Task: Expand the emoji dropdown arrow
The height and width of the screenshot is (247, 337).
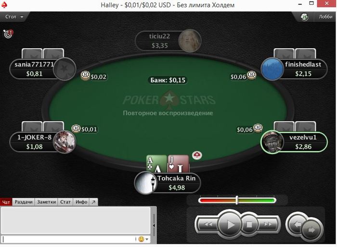Action: coord(147,239)
